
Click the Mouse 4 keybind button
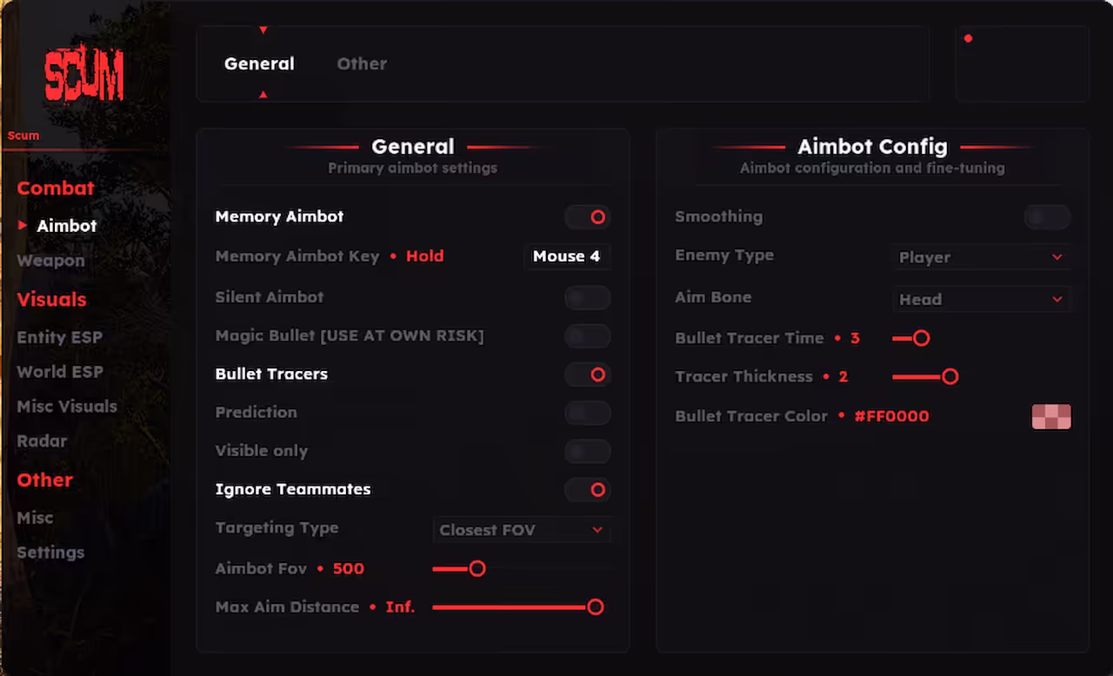point(566,255)
